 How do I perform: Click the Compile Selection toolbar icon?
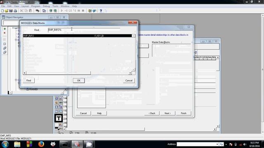[x=55, y=11]
